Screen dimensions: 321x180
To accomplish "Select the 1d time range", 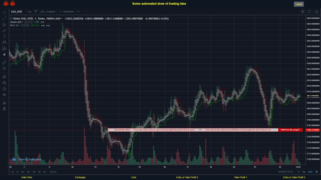I will [45, 172].
